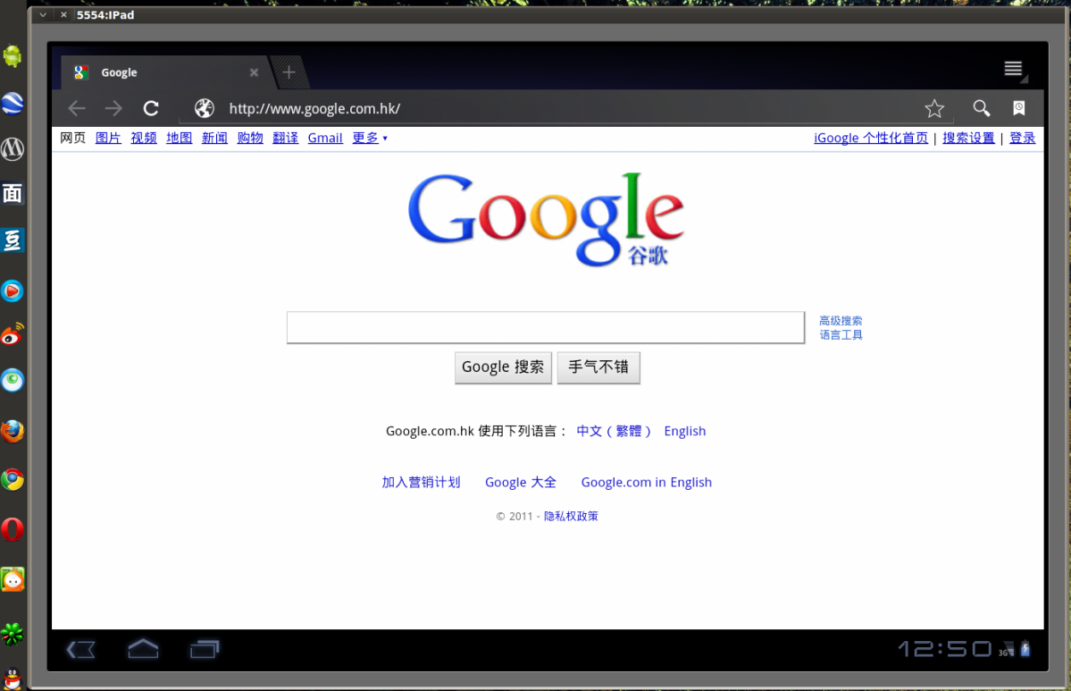
Task: Open Weibo from the dock
Action: pos(13,335)
